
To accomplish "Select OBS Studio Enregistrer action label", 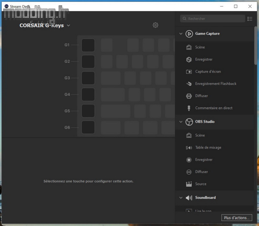I will 204,160.
